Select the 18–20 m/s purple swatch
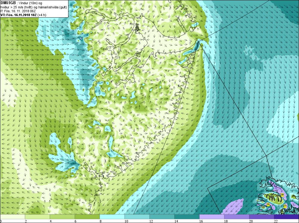The image size is (299, 223). (x=237, y=217)
